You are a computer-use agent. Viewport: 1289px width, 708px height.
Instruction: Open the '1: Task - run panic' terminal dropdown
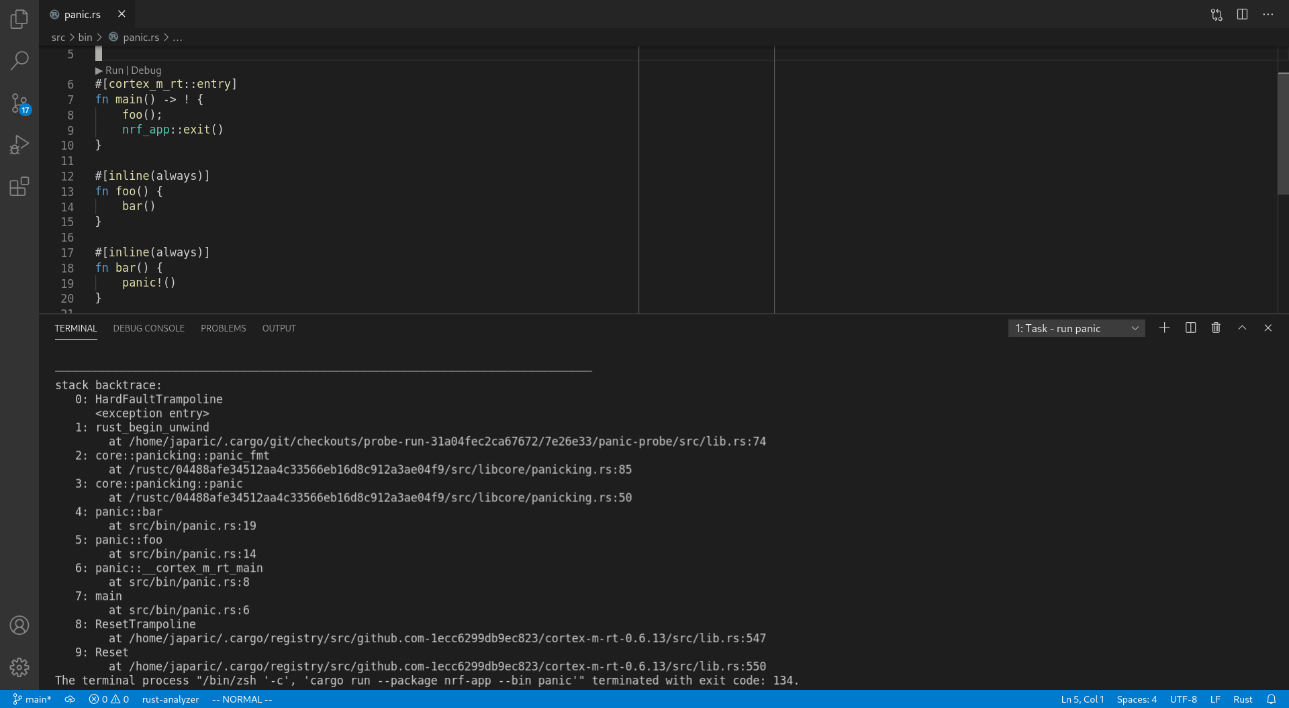tap(1076, 327)
